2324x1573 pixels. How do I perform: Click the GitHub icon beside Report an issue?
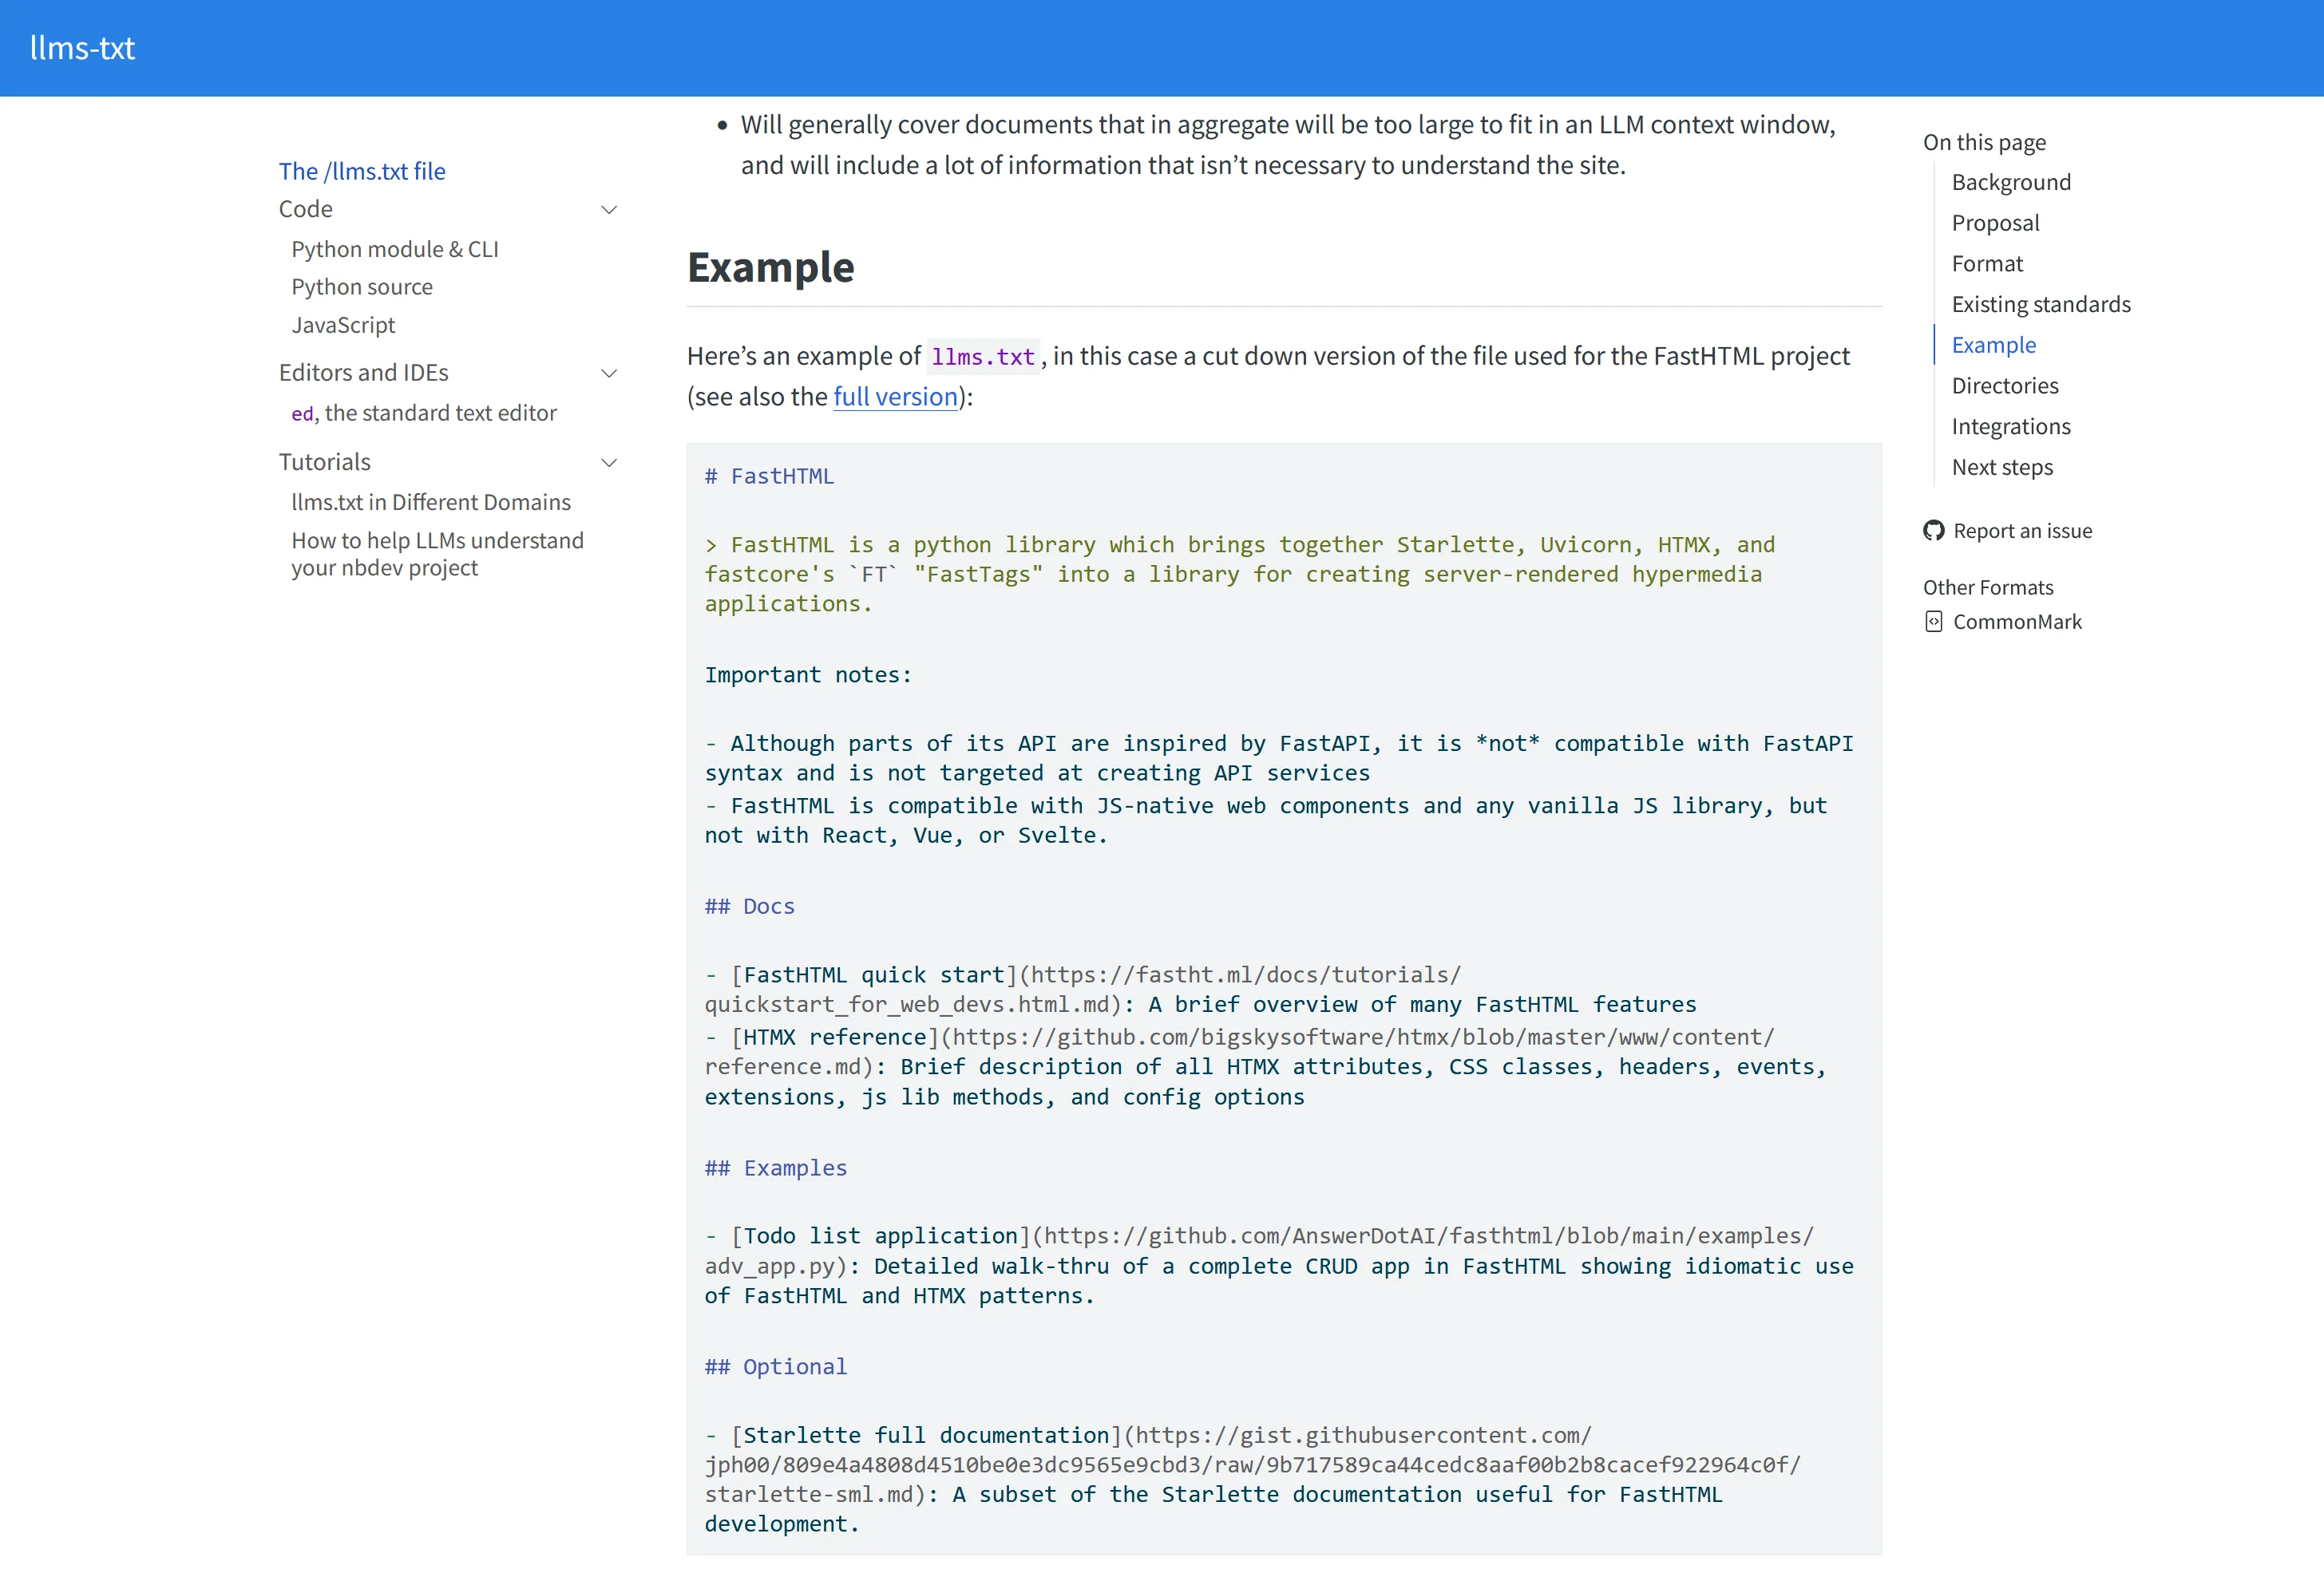pyautogui.click(x=1933, y=531)
